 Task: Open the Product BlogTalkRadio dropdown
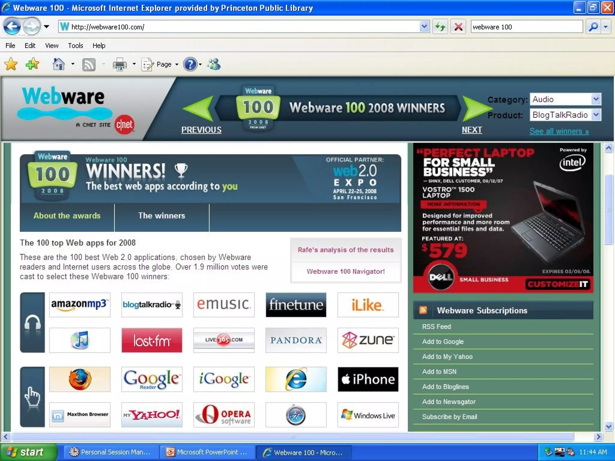click(596, 115)
